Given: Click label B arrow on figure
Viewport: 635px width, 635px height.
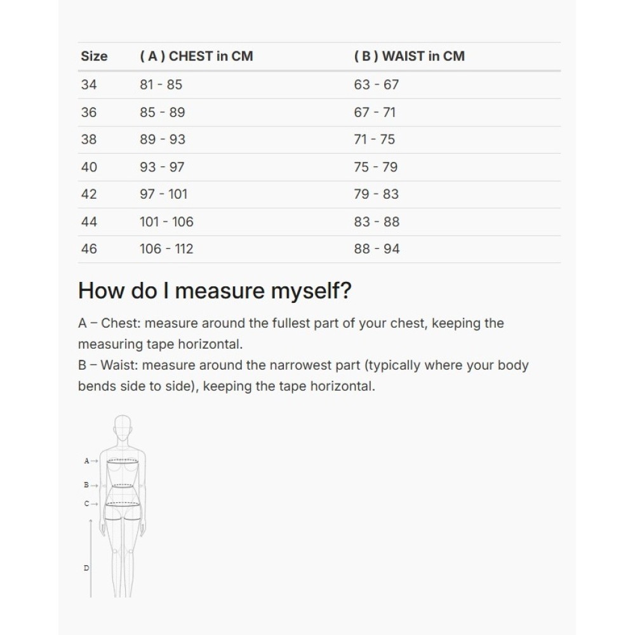Looking at the screenshot, I should [x=91, y=485].
